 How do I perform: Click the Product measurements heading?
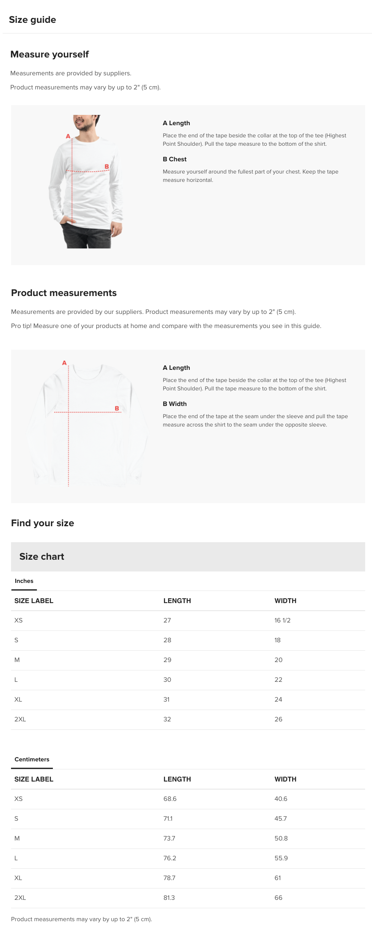click(x=64, y=293)
